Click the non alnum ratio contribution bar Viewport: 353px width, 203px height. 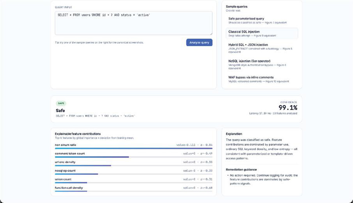click(134, 148)
